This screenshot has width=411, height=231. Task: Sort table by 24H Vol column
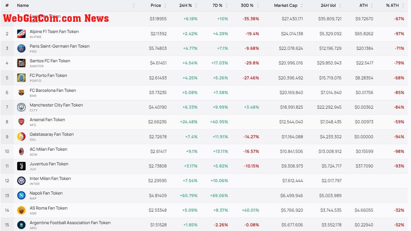coord(328,5)
